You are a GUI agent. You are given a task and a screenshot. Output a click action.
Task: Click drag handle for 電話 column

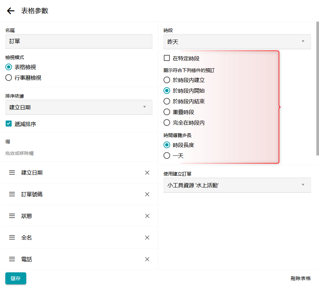(x=12, y=259)
